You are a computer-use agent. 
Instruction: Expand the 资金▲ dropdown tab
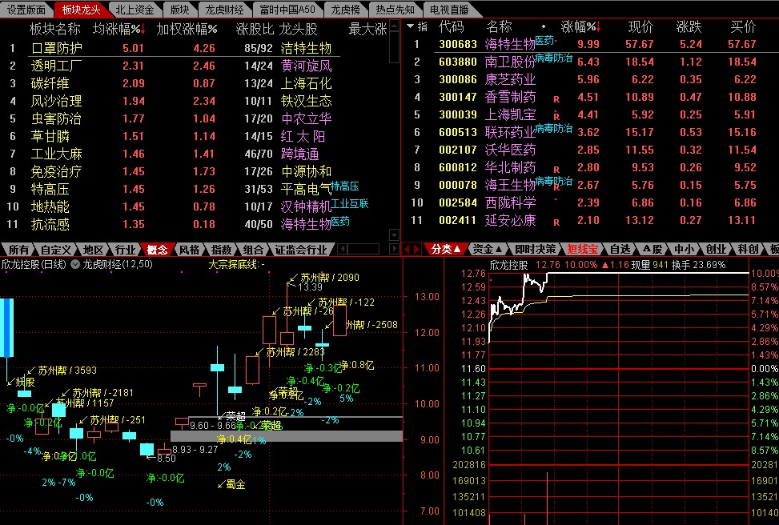tap(487, 250)
